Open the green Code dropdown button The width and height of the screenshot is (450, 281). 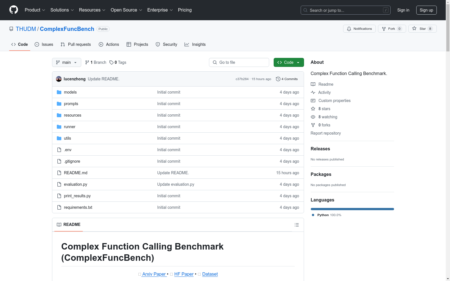point(289,62)
